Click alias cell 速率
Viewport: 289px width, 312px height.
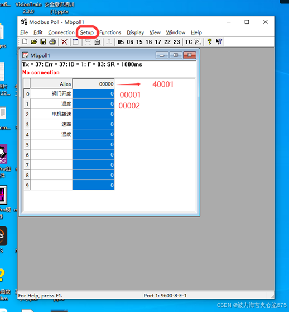[51, 124]
